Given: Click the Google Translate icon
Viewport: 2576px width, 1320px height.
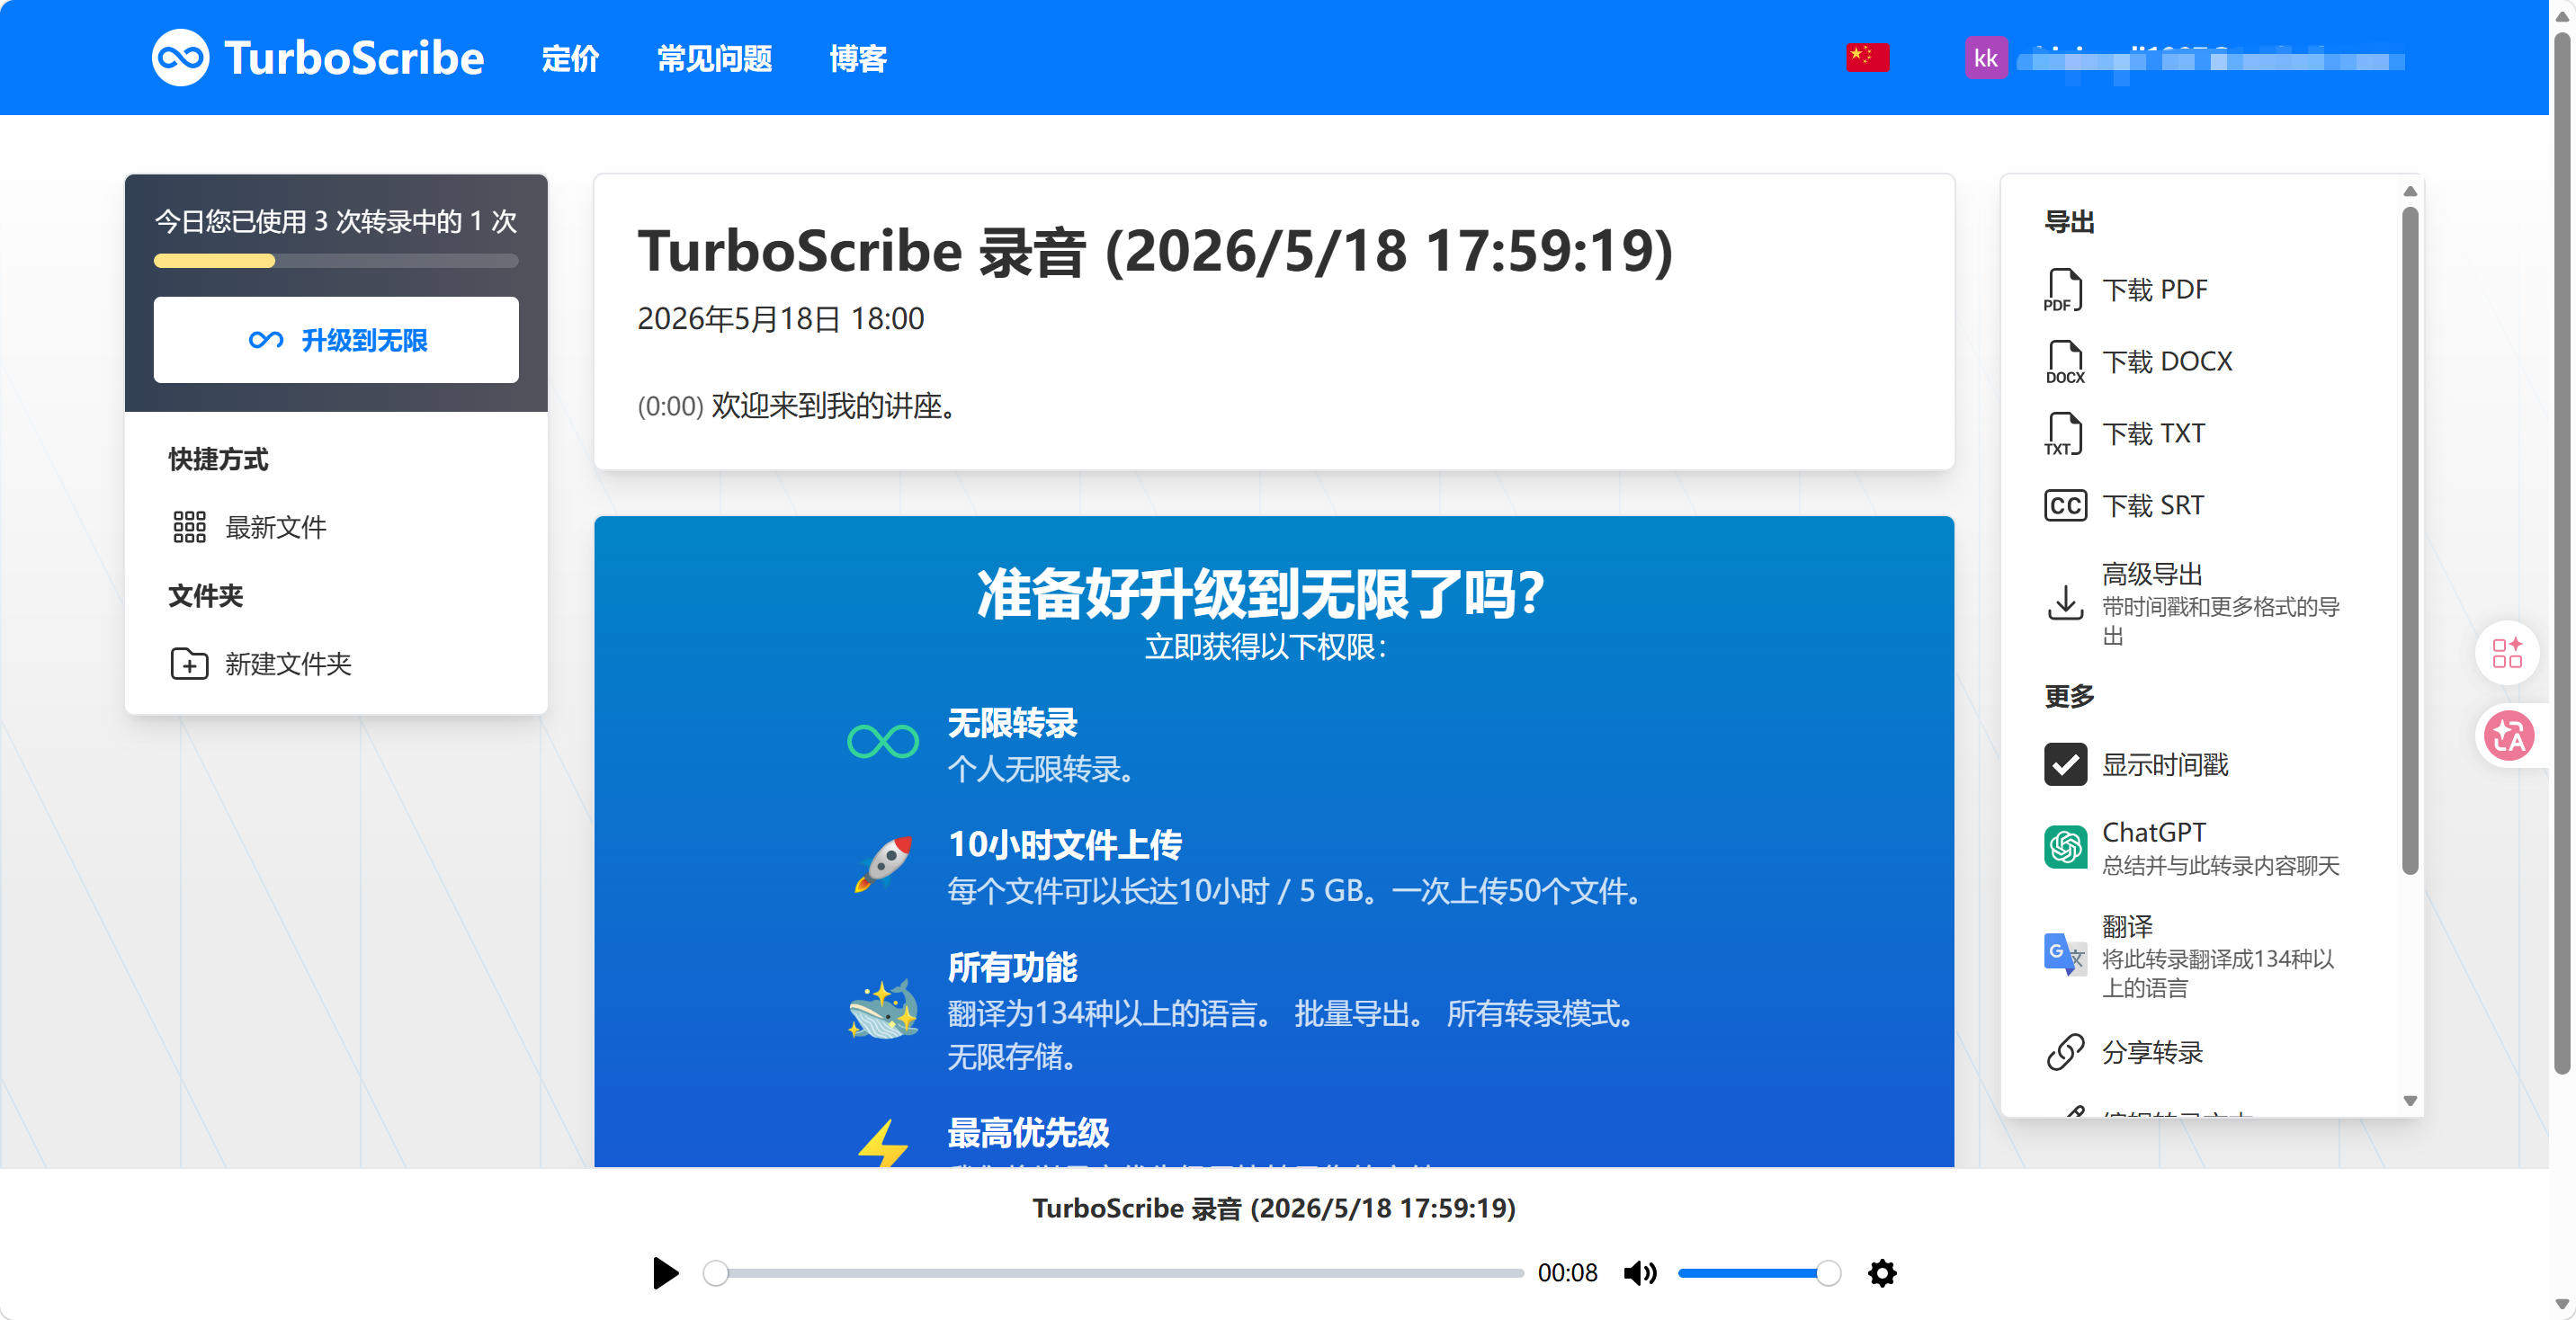Looking at the screenshot, I should pyautogui.click(x=2065, y=955).
